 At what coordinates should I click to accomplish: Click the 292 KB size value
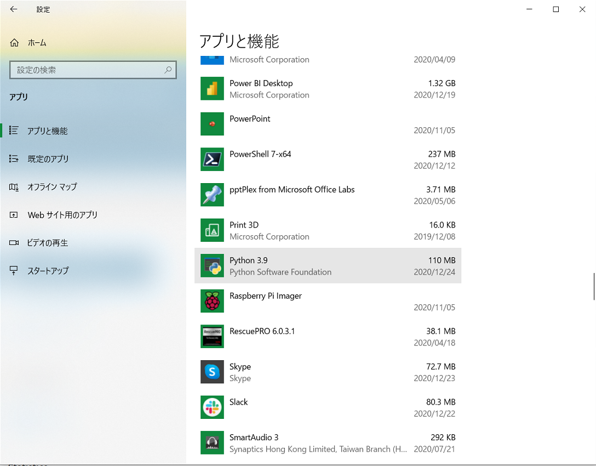coord(443,437)
